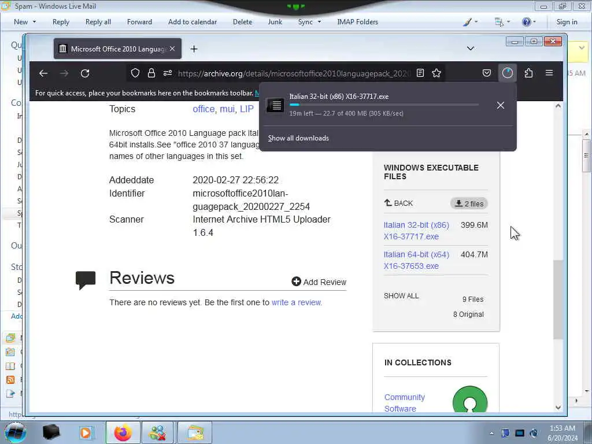The image size is (592, 444).
Task: Switch to Windows Live Mail taskbar icon
Action: (x=195, y=432)
